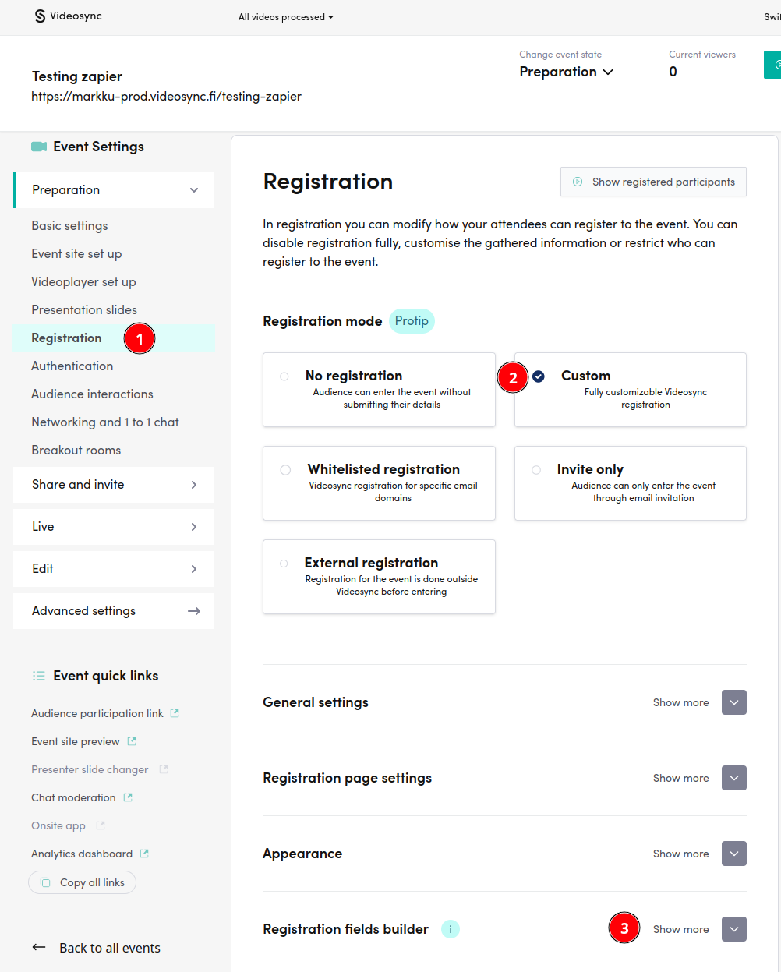
Task: Click the Protip badge next to Registration mode
Action: [412, 321]
